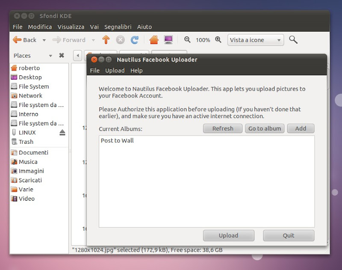Open Musica bookmark in sidebar
The width and height of the screenshot is (342, 270).
pyautogui.click(x=39, y=162)
